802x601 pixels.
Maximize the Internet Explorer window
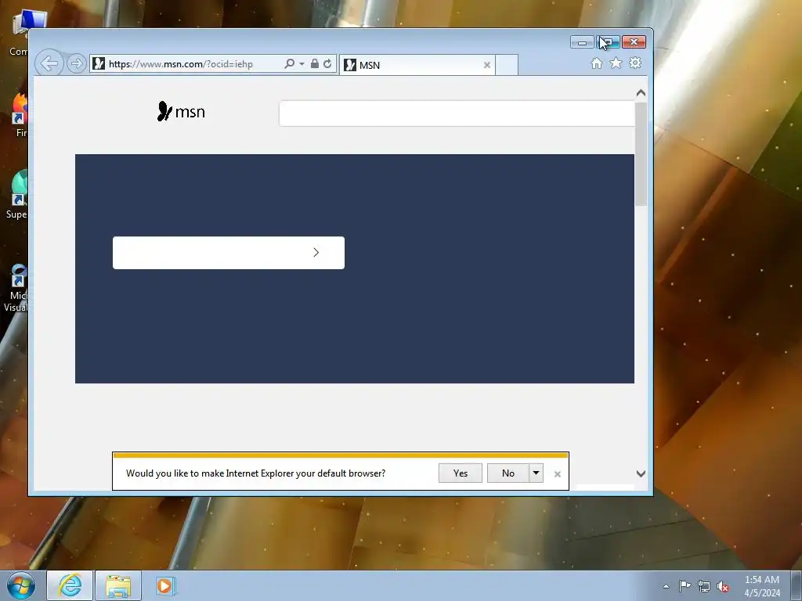608,42
